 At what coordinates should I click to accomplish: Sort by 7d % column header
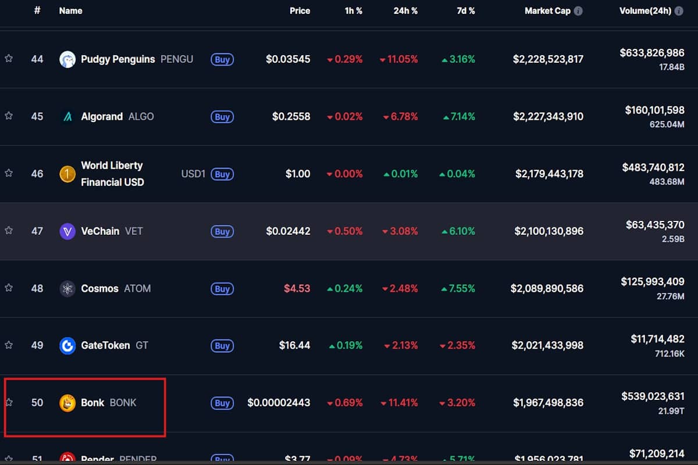click(465, 10)
